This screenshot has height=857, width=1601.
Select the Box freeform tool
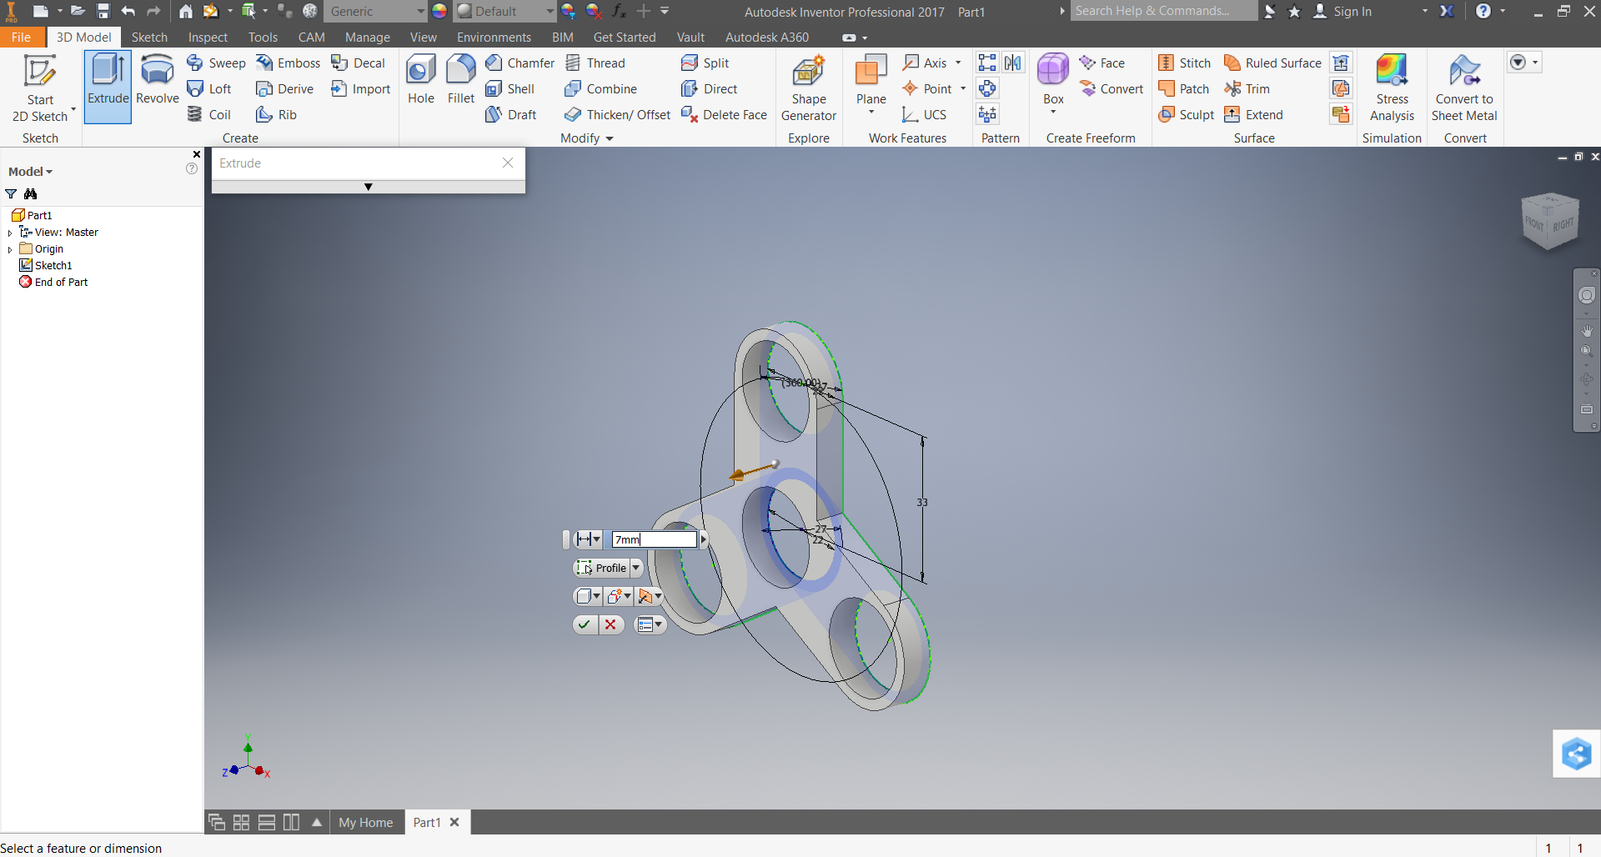click(x=1053, y=83)
